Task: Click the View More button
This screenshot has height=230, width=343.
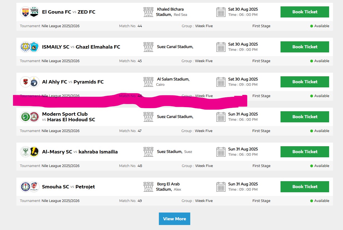Action: 174,219
